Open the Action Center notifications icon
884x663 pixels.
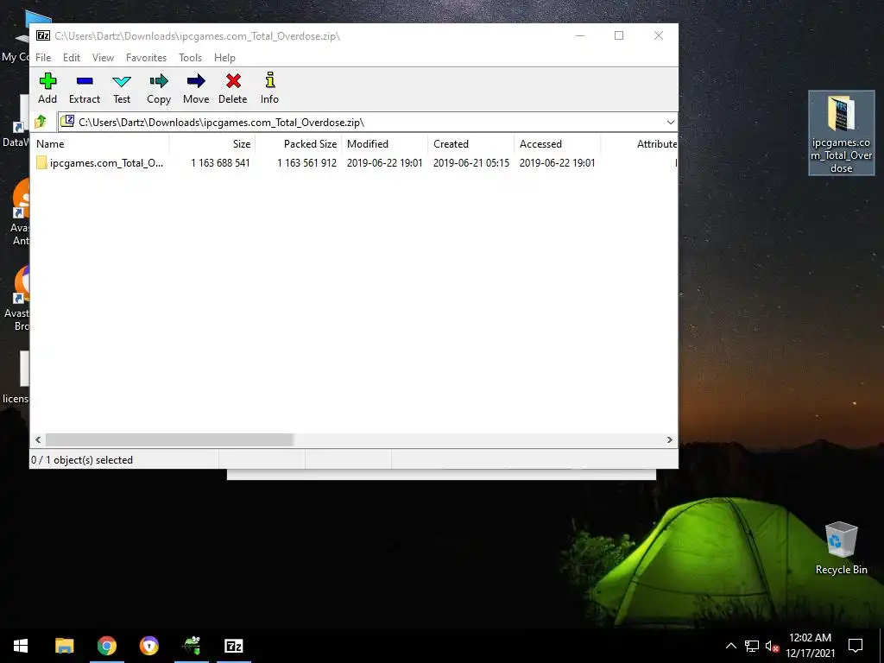pos(856,646)
